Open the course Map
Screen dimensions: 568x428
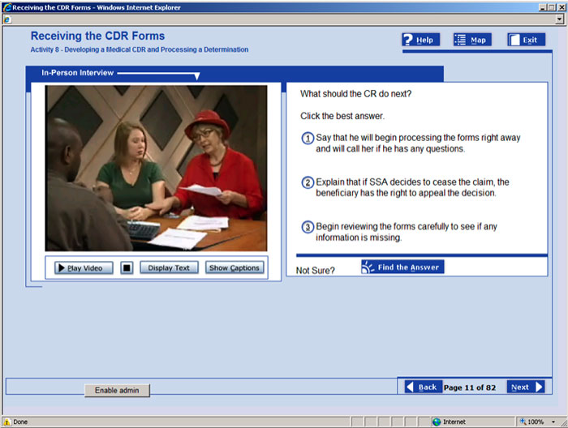[x=471, y=40]
